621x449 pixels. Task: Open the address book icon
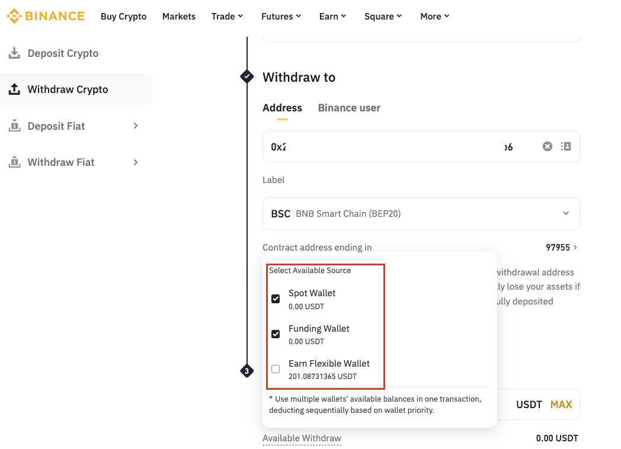pos(566,146)
